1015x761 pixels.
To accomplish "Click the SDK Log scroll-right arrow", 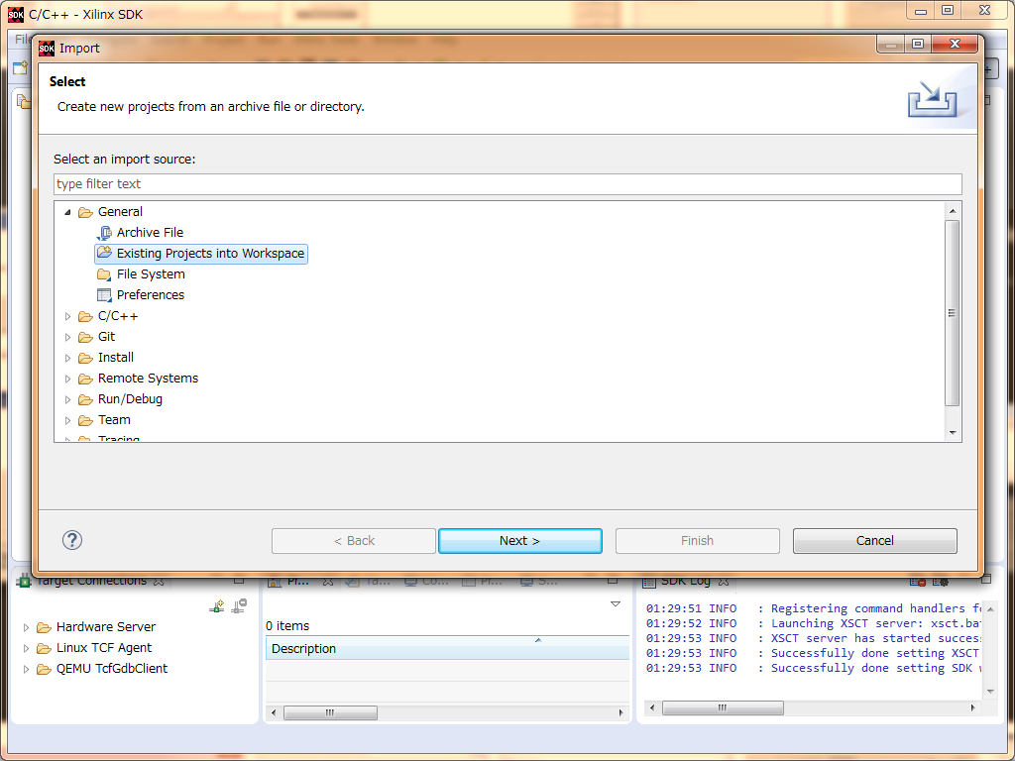I will pyautogui.click(x=973, y=707).
